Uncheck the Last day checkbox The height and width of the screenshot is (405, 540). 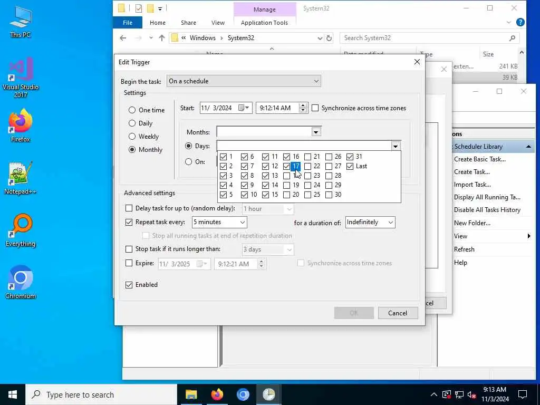point(350,166)
